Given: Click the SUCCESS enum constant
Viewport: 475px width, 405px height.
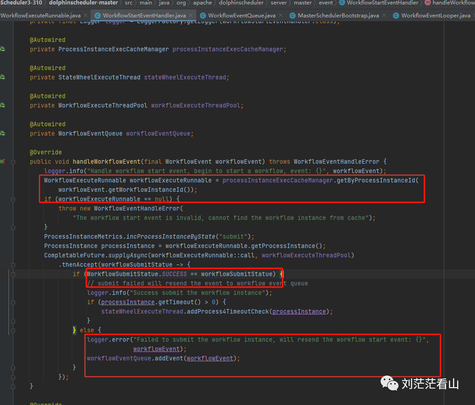Looking at the screenshot, I should (174, 274).
